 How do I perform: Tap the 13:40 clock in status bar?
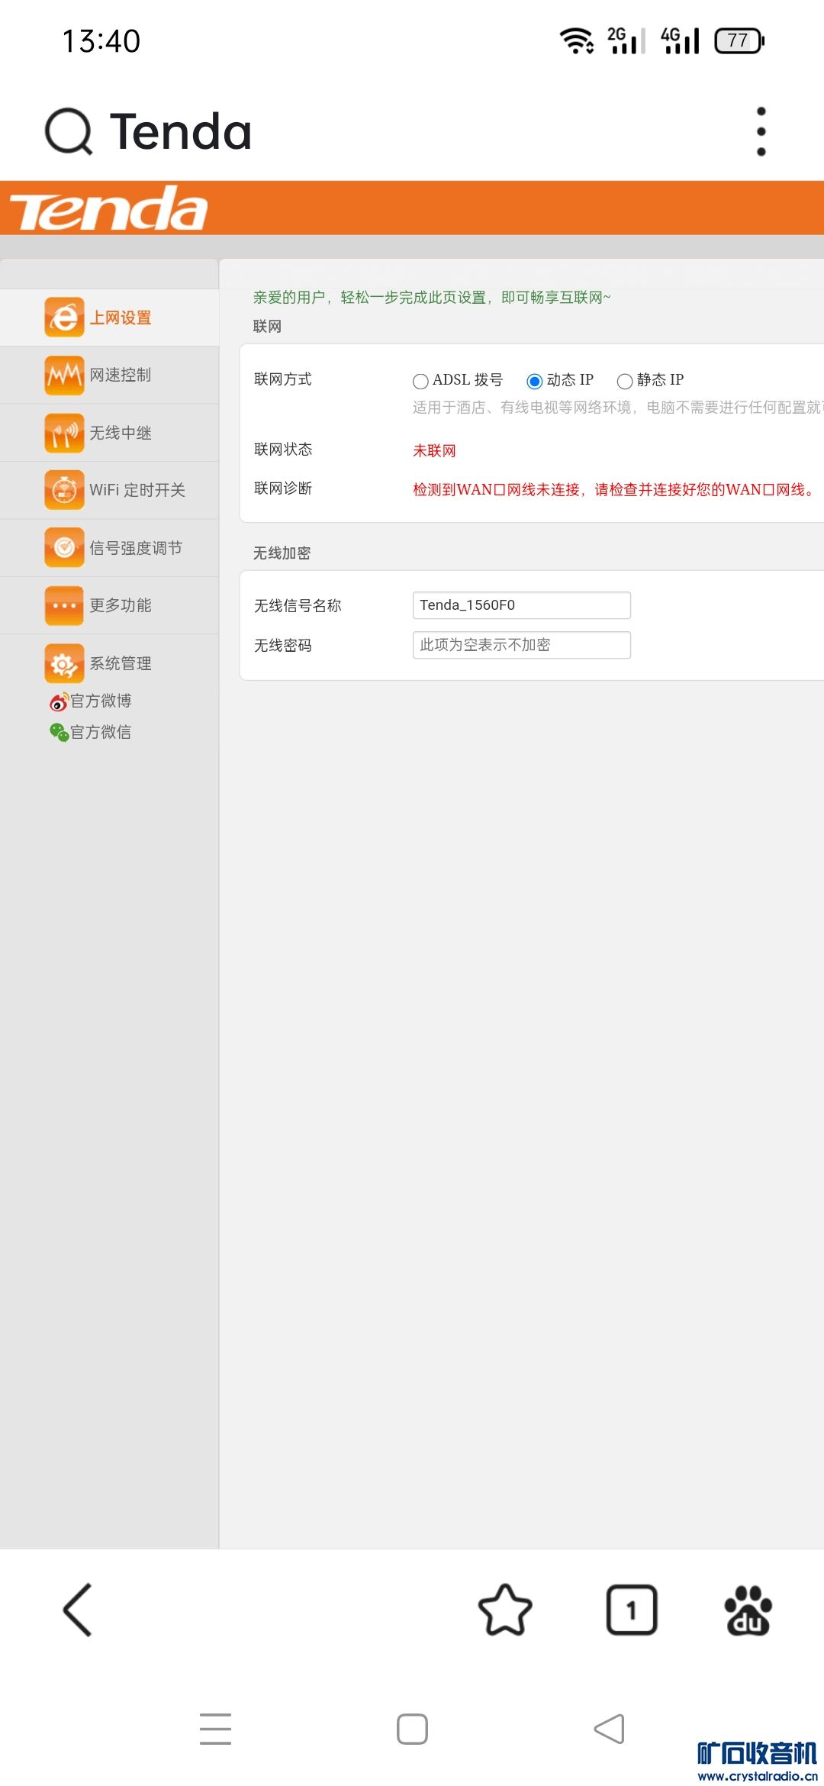(101, 41)
